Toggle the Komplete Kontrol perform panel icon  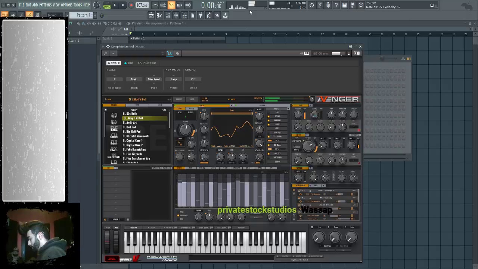170,53
